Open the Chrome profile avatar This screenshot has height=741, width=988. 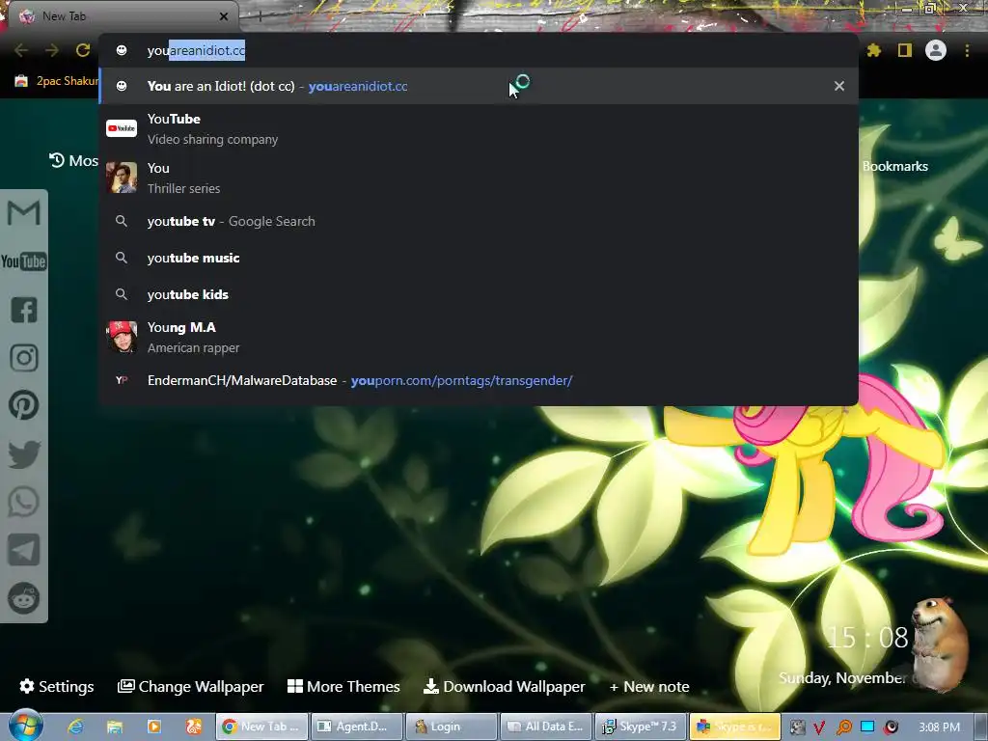tap(936, 50)
